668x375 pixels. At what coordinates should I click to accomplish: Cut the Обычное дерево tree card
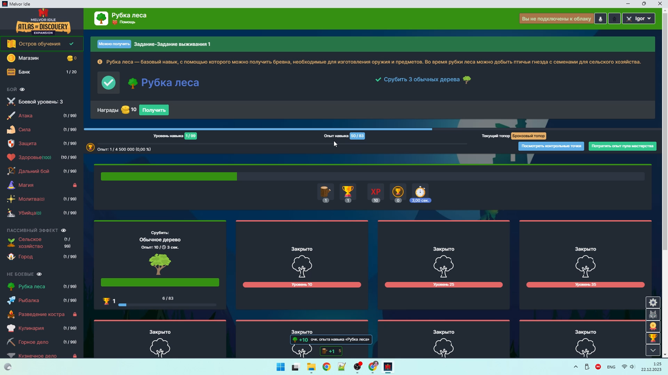160,264
